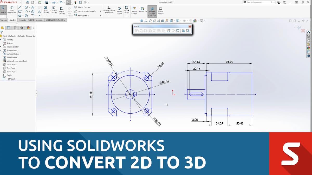The height and width of the screenshot is (175, 312).
Task: Open the Design Library in the right task pane
Action: click(308, 36)
